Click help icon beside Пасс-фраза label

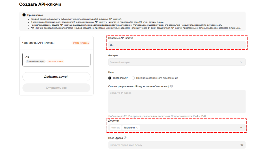(125, 138)
